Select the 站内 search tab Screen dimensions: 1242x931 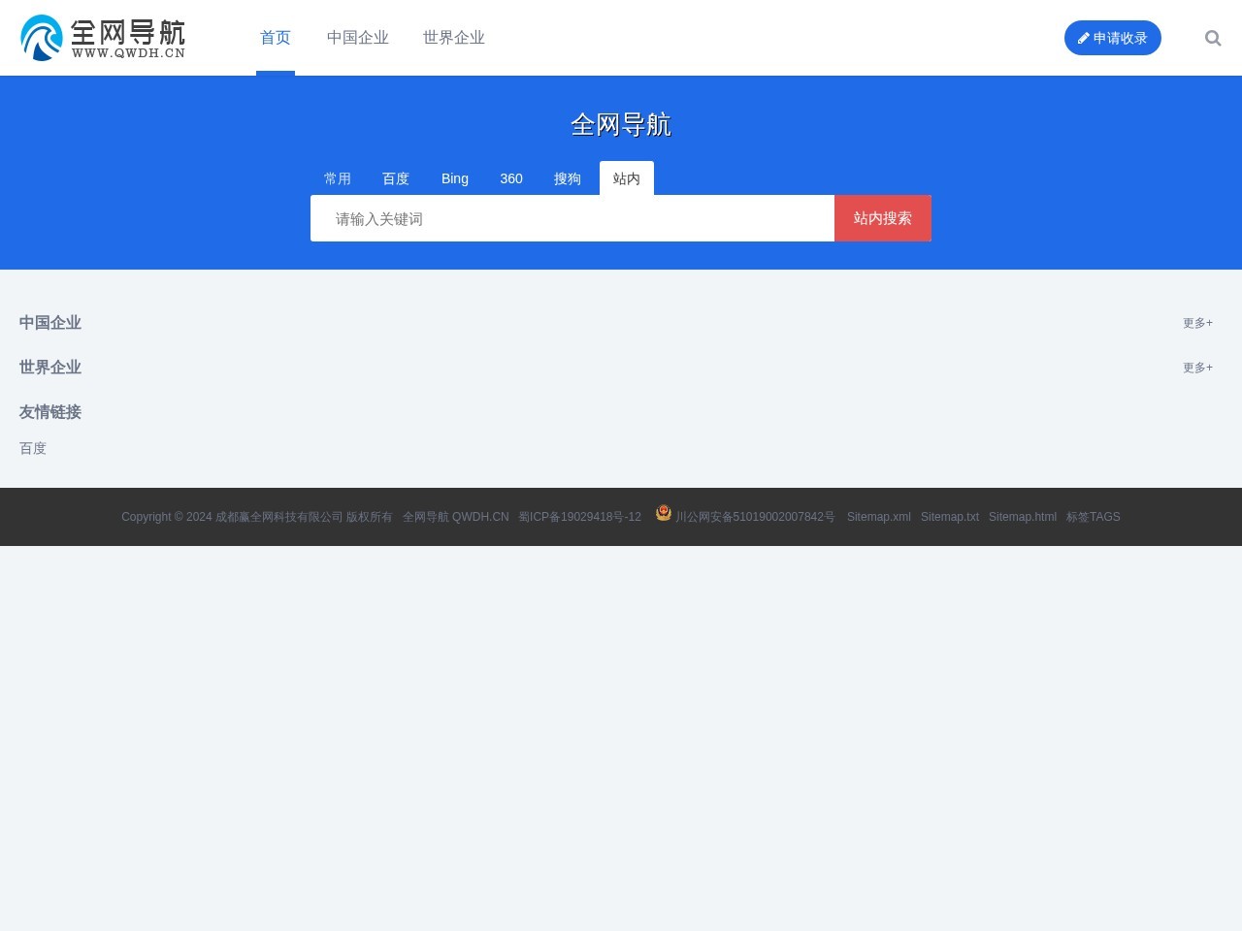627,178
